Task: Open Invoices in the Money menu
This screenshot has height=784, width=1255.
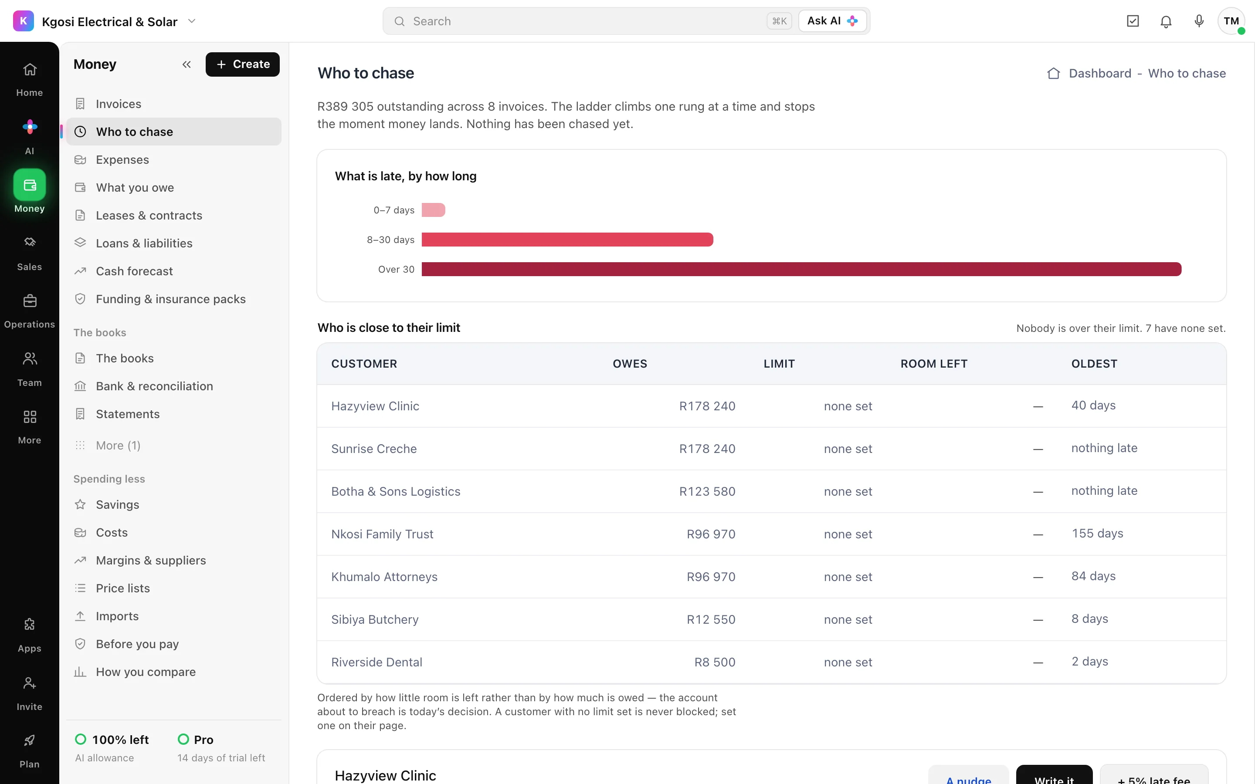Action: pos(174,104)
